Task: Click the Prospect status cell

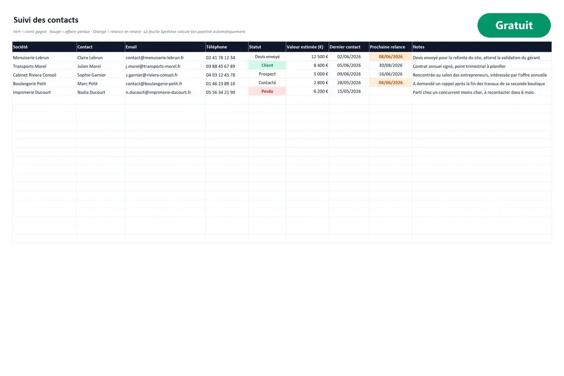Action: (267, 74)
